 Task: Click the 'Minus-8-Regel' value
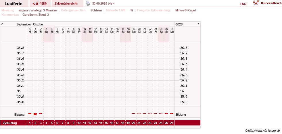pyautogui.click(x=185, y=10)
